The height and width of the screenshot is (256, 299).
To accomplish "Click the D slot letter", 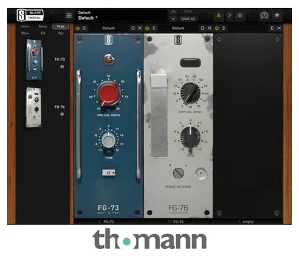I will [x=202, y=28].
